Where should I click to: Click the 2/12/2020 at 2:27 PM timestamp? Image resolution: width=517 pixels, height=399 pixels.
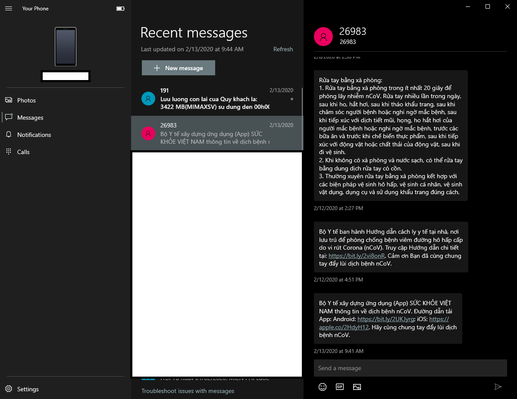[338, 208]
